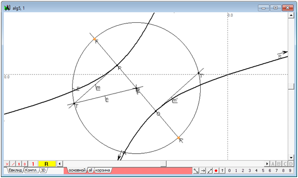
Task: Click the segment-with-endpoints tool icon
Action: point(196,171)
